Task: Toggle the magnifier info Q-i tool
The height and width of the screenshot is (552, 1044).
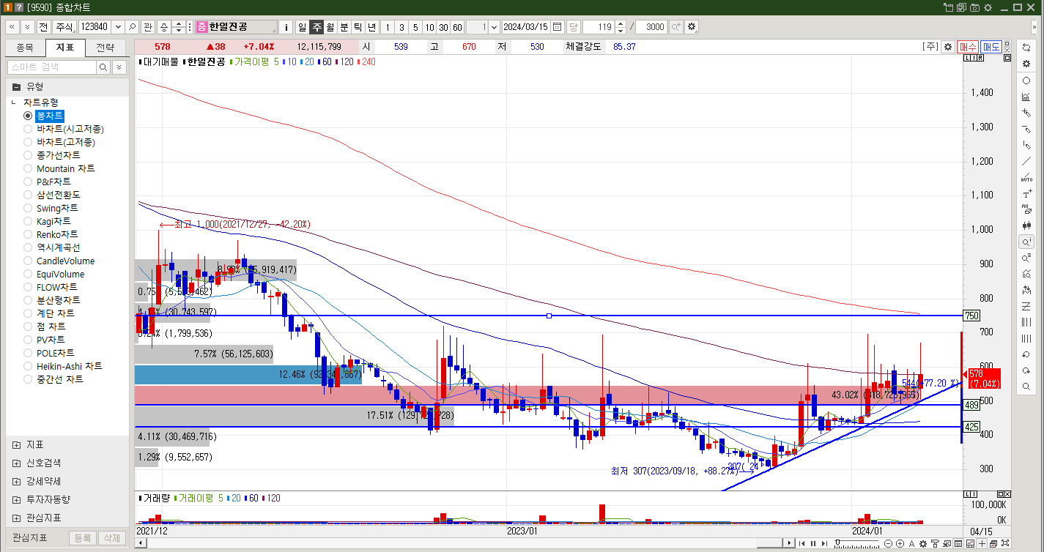Action: pos(1026,242)
